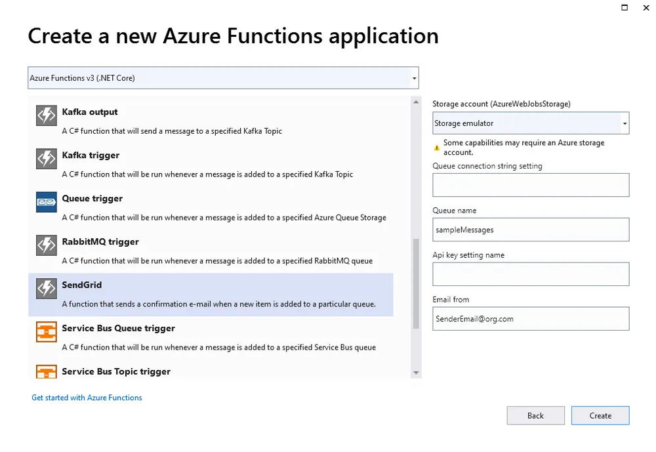Click the Service Bus queue description text
The width and height of the screenshot is (656, 452).
point(219,348)
